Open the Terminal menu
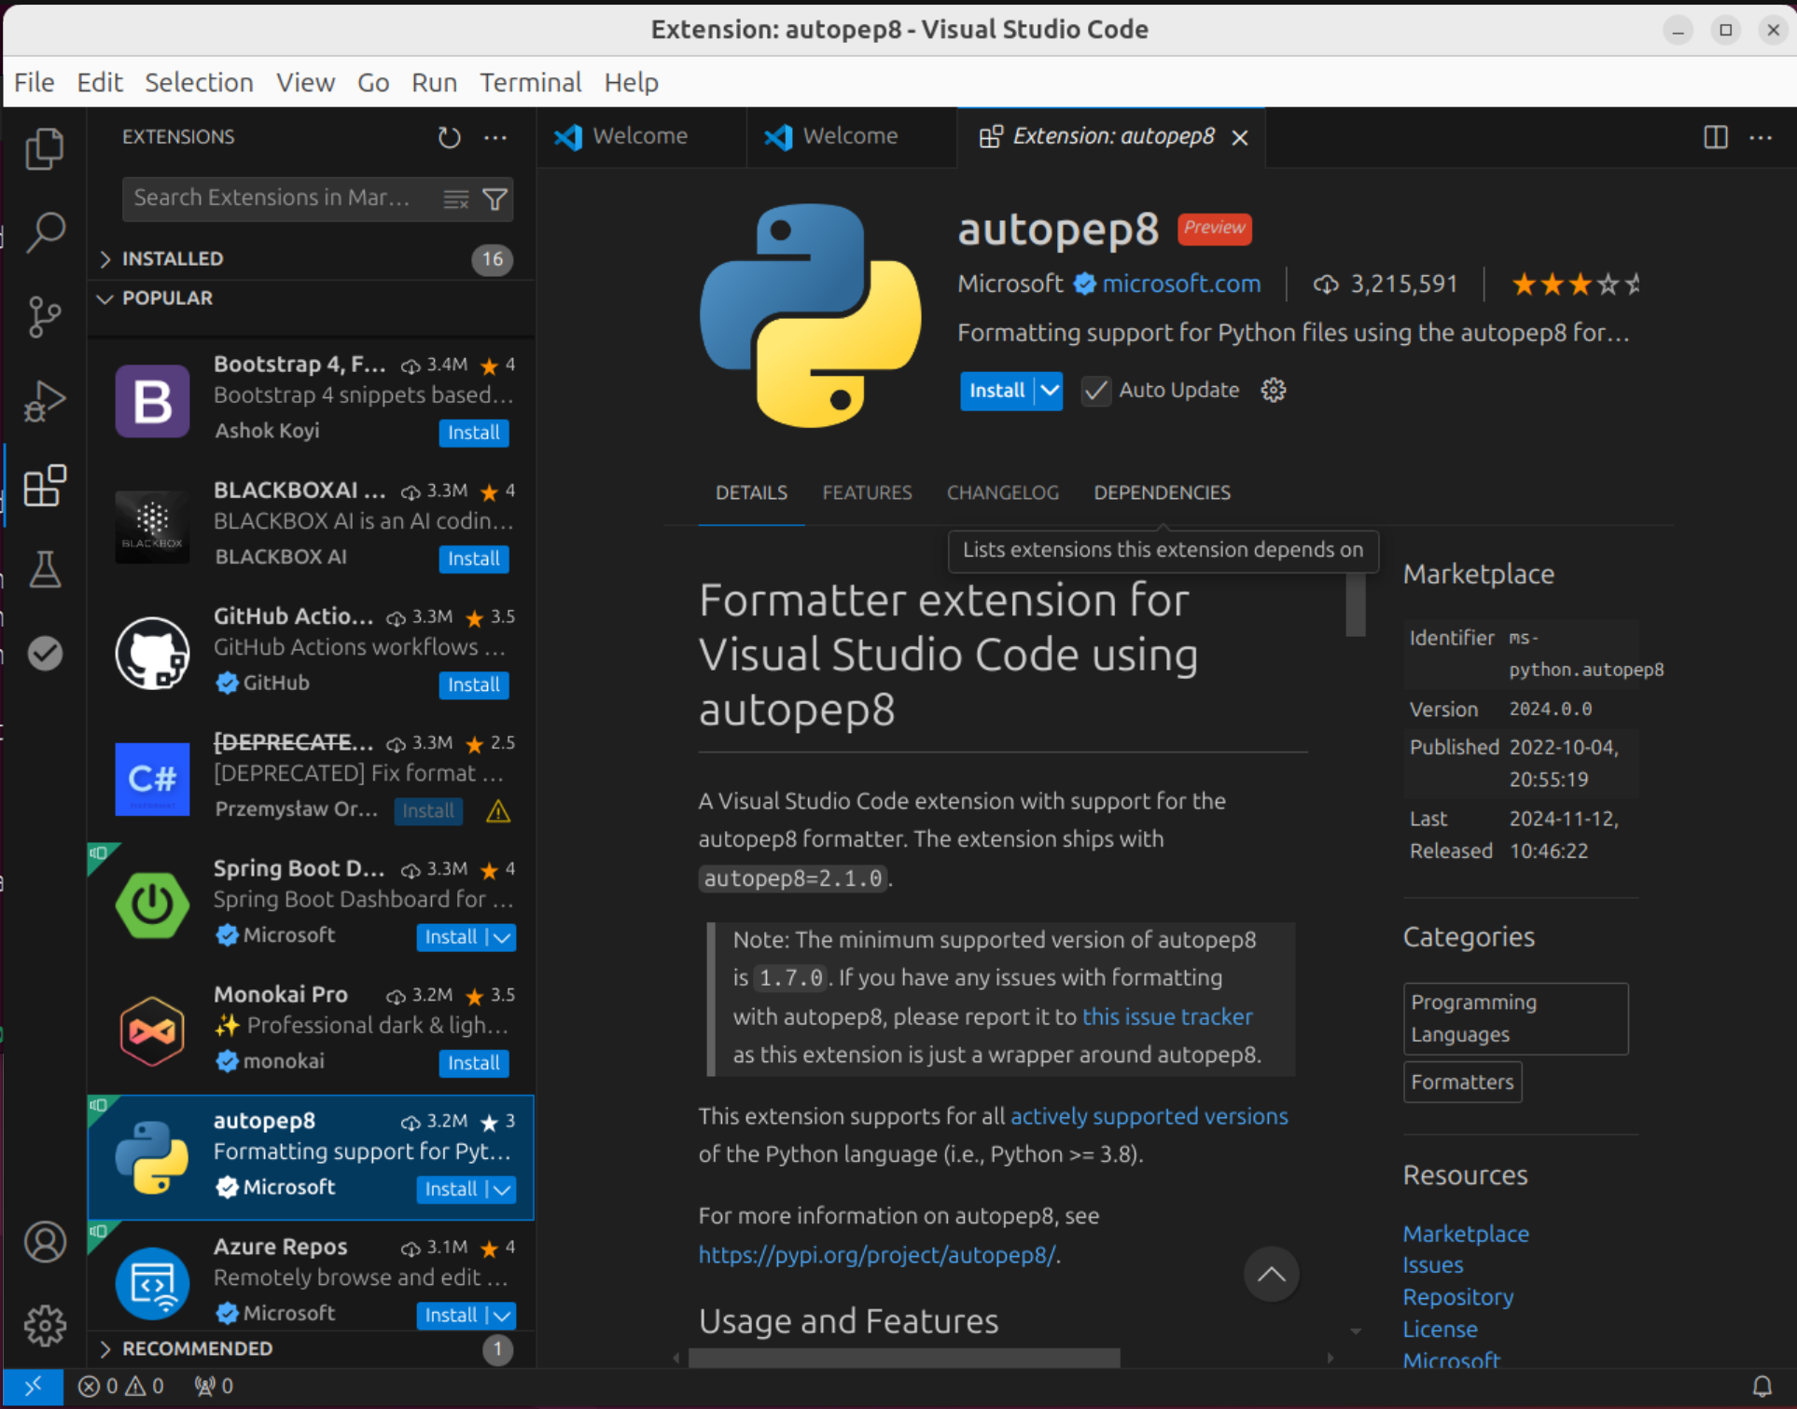Image resolution: width=1797 pixels, height=1409 pixels. tap(530, 82)
